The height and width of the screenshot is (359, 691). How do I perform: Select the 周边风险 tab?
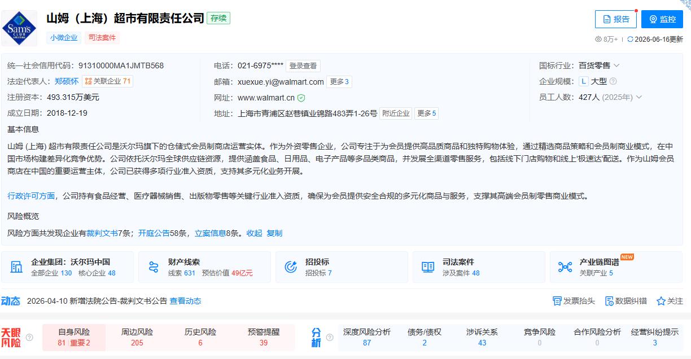[137, 337]
